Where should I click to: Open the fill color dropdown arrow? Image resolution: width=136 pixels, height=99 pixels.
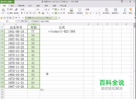pyautogui.click(x=41, y=13)
